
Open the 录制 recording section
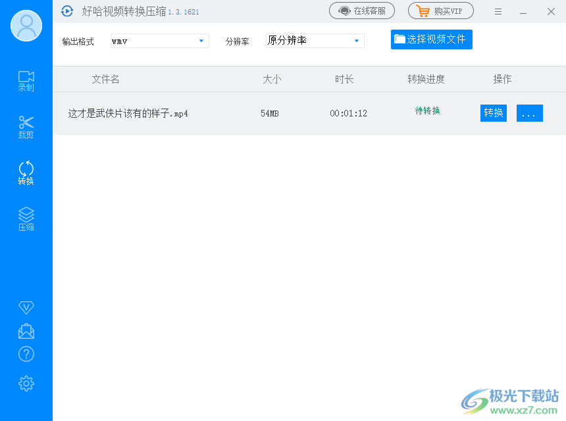[x=26, y=81]
